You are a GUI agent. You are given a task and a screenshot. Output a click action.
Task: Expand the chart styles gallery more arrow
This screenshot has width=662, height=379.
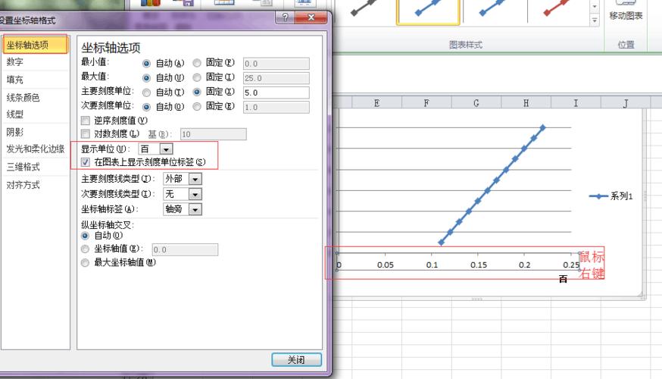594,20
